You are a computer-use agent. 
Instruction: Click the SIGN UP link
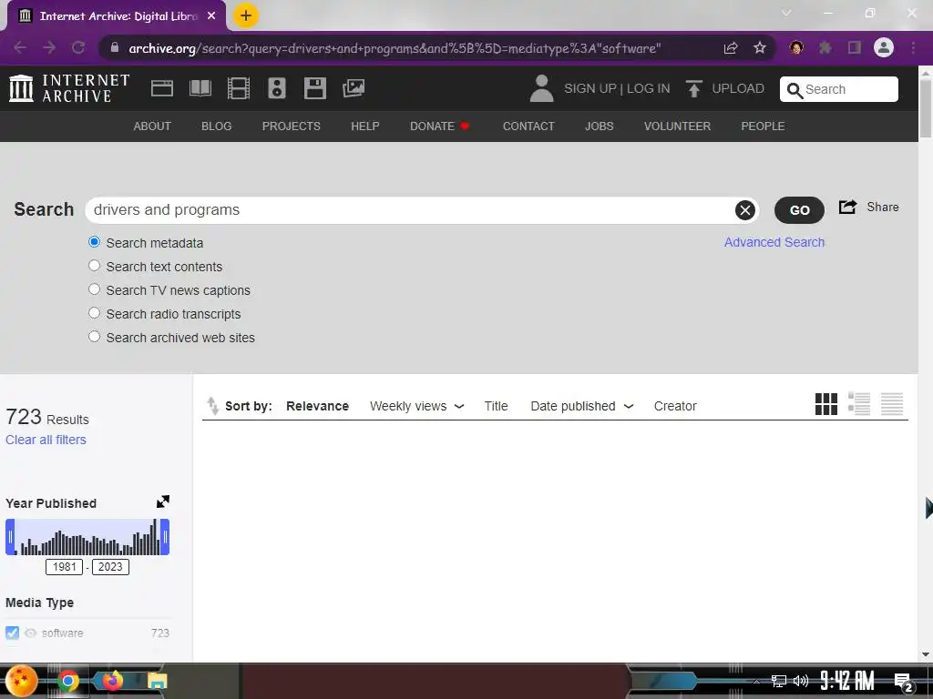coord(590,88)
